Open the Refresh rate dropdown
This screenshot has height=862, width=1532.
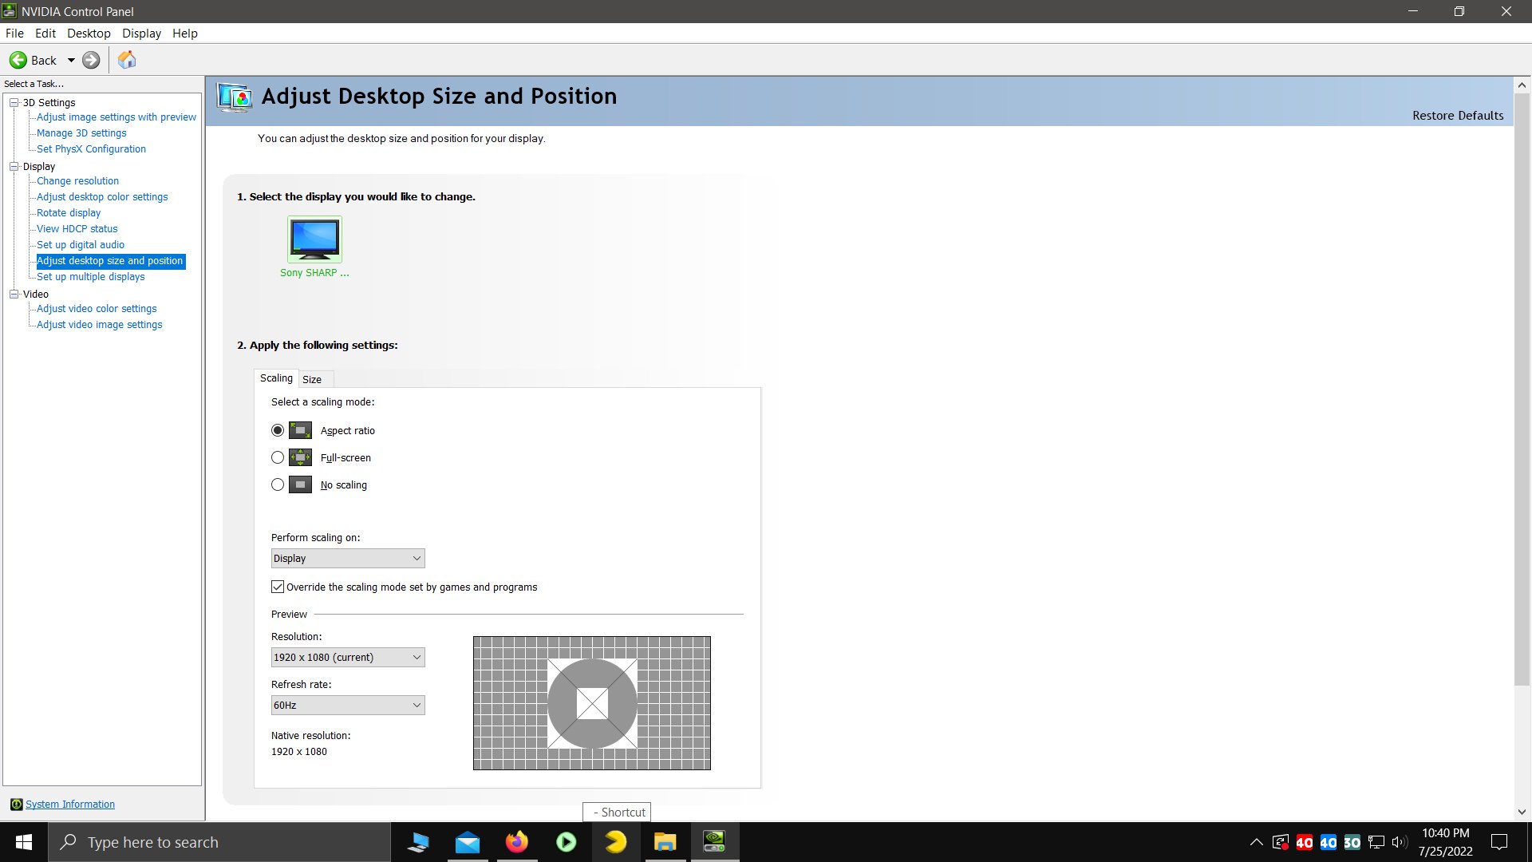click(x=348, y=705)
